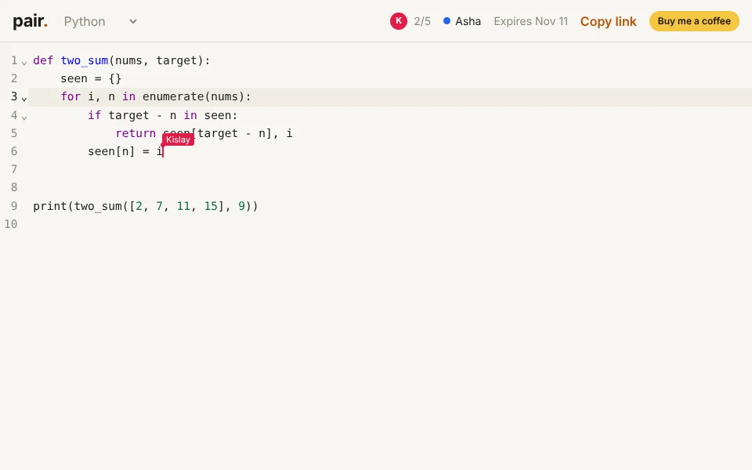The height and width of the screenshot is (470, 752).
Task: Click line number 7 in gutter
Action: click(14, 169)
